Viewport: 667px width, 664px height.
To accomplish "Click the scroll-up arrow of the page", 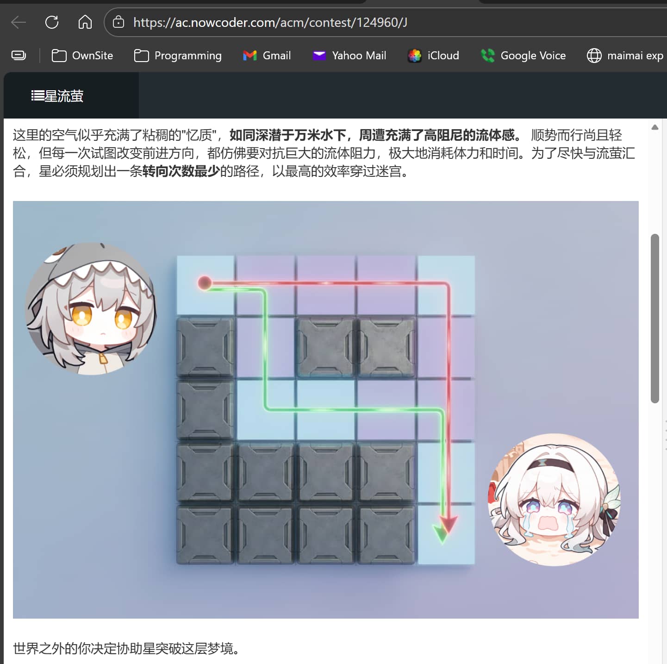I will pyautogui.click(x=655, y=127).
